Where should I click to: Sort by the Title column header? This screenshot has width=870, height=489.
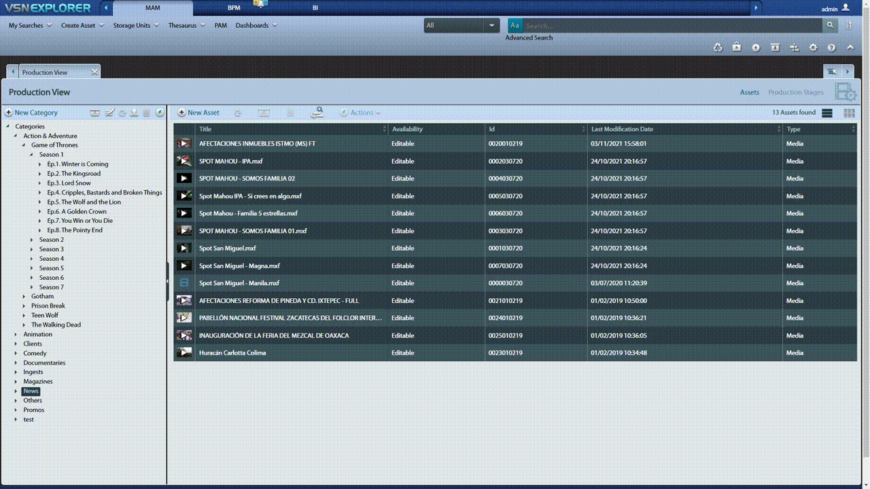pyautogui.click(x=291, y=129)
